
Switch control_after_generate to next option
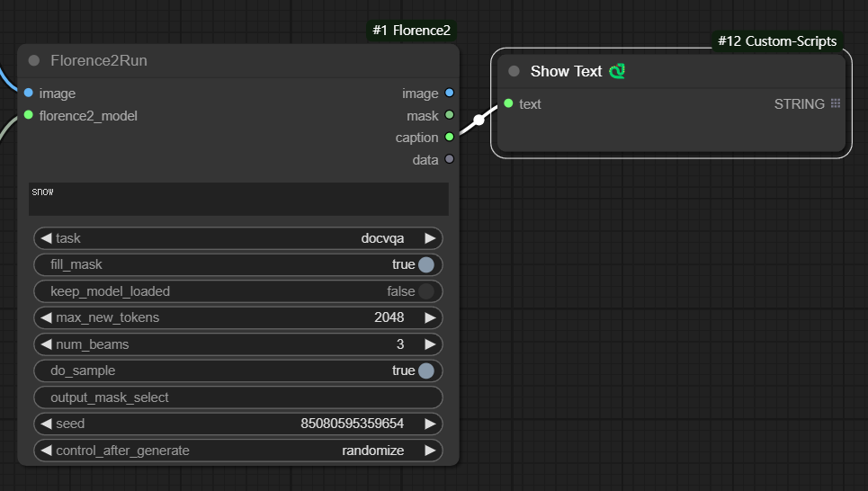(x=430, y=451)
